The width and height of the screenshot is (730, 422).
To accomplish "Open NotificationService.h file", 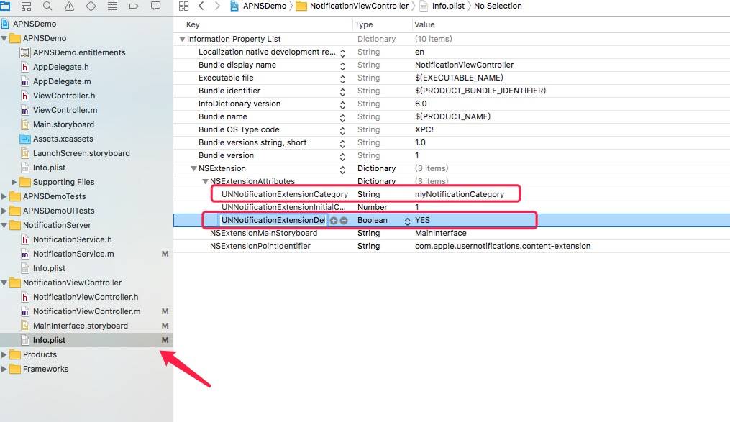I will [72, 239].
